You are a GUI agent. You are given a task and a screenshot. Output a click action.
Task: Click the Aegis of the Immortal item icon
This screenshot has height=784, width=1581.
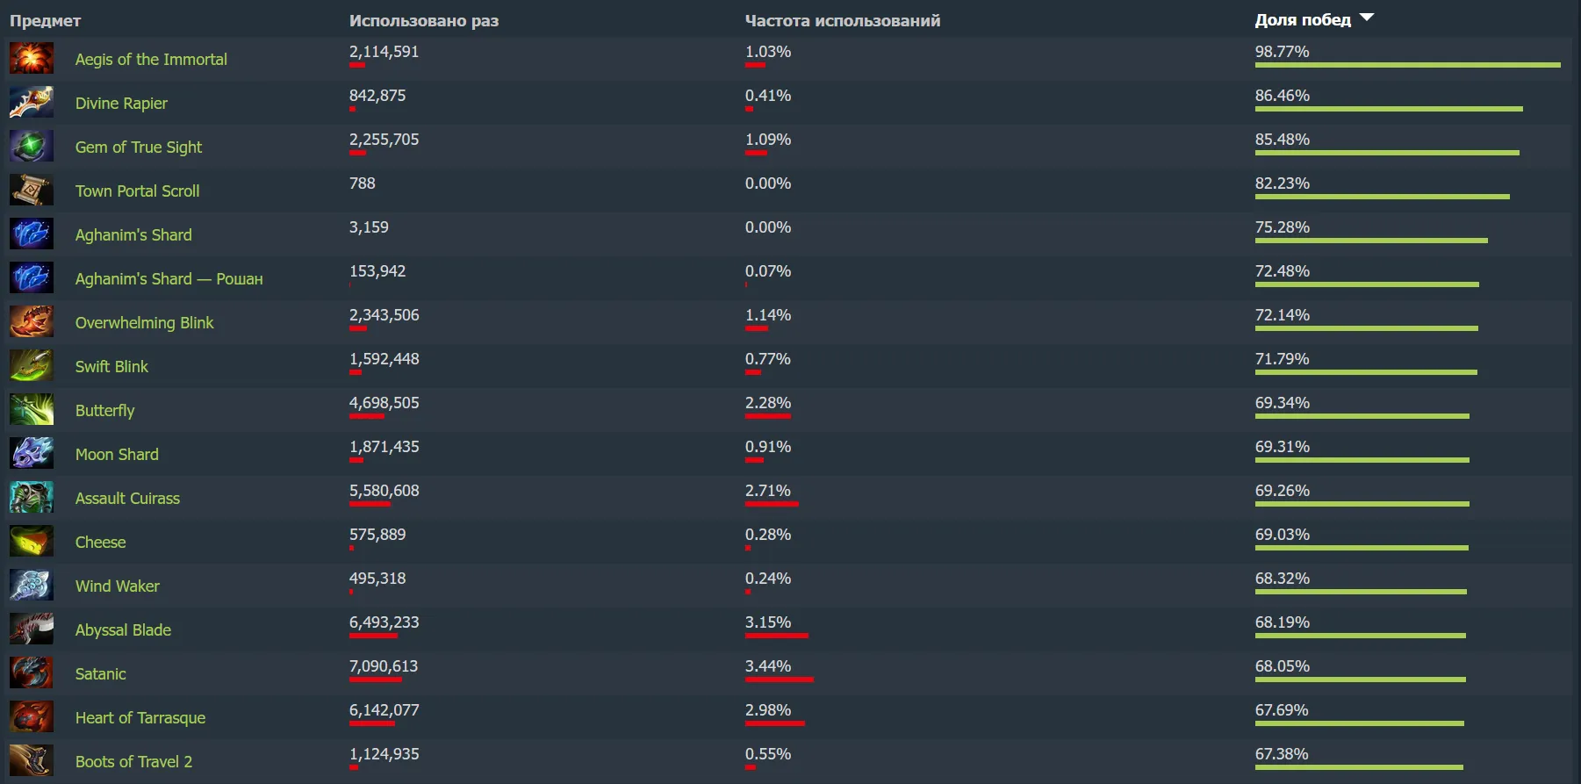[32, 58]
